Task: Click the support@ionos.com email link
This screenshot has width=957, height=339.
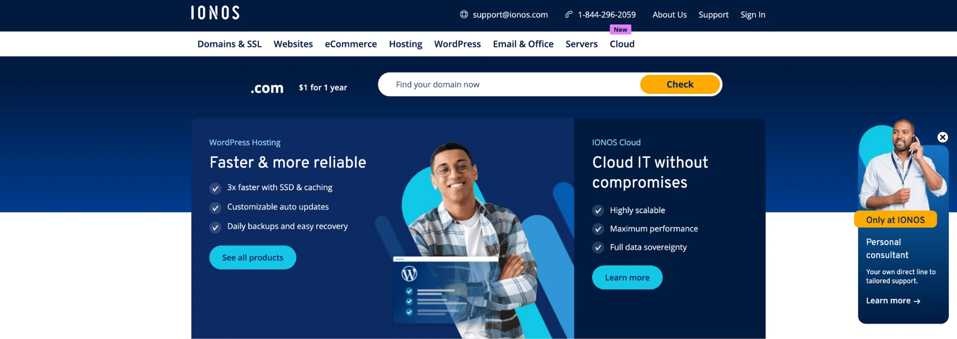Action: pyautogui.click(x=510, y=14)
